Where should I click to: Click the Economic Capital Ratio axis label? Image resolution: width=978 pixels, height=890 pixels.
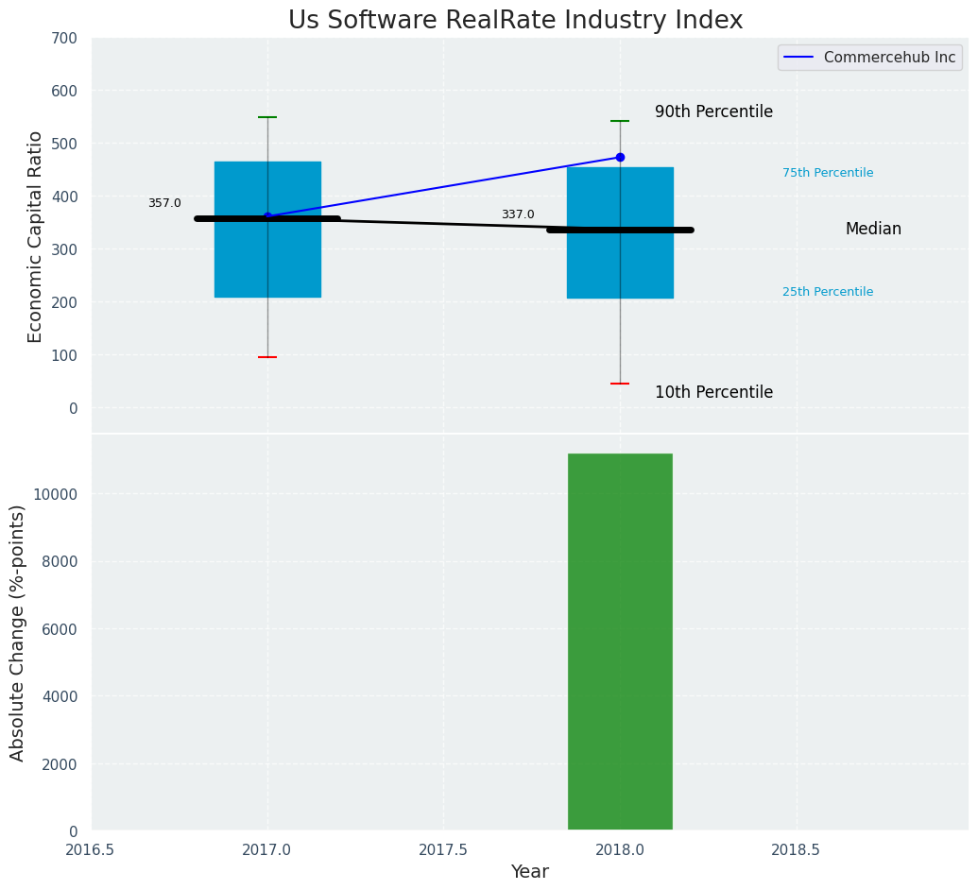pos(35,236)
